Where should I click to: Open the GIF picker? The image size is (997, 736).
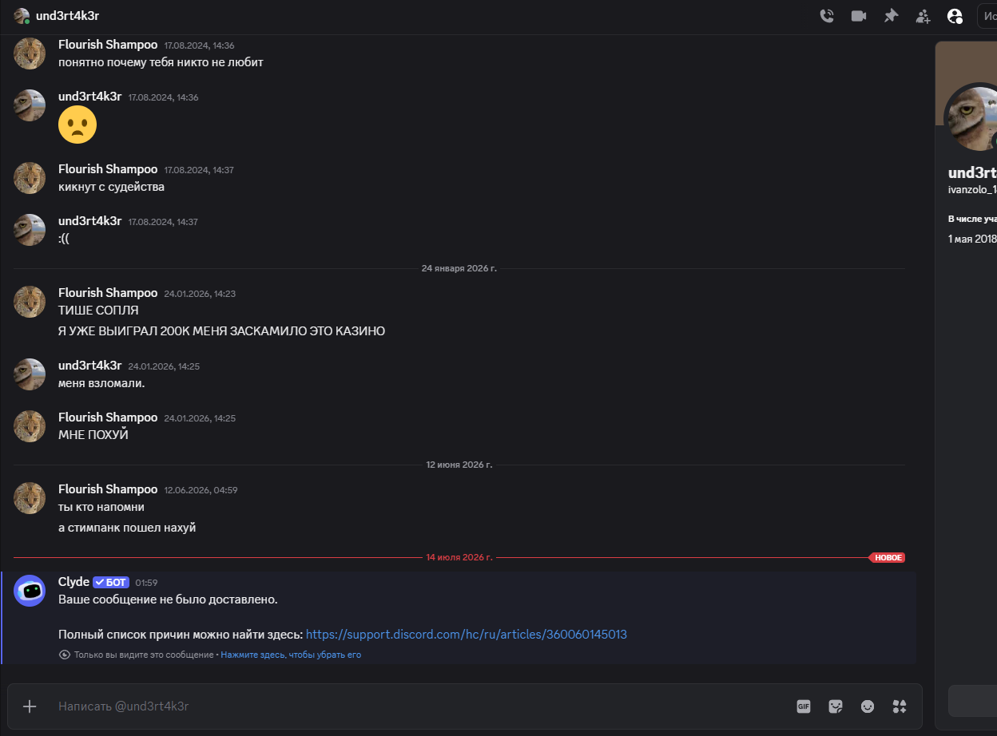[x=804, y=706]
